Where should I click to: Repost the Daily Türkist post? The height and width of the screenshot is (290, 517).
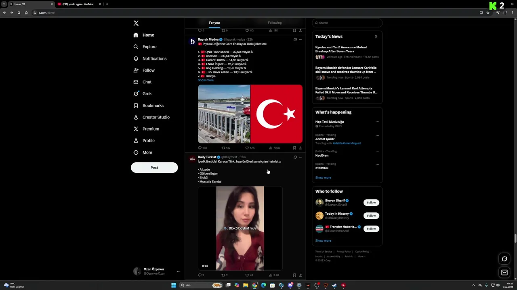coord(225,275)
